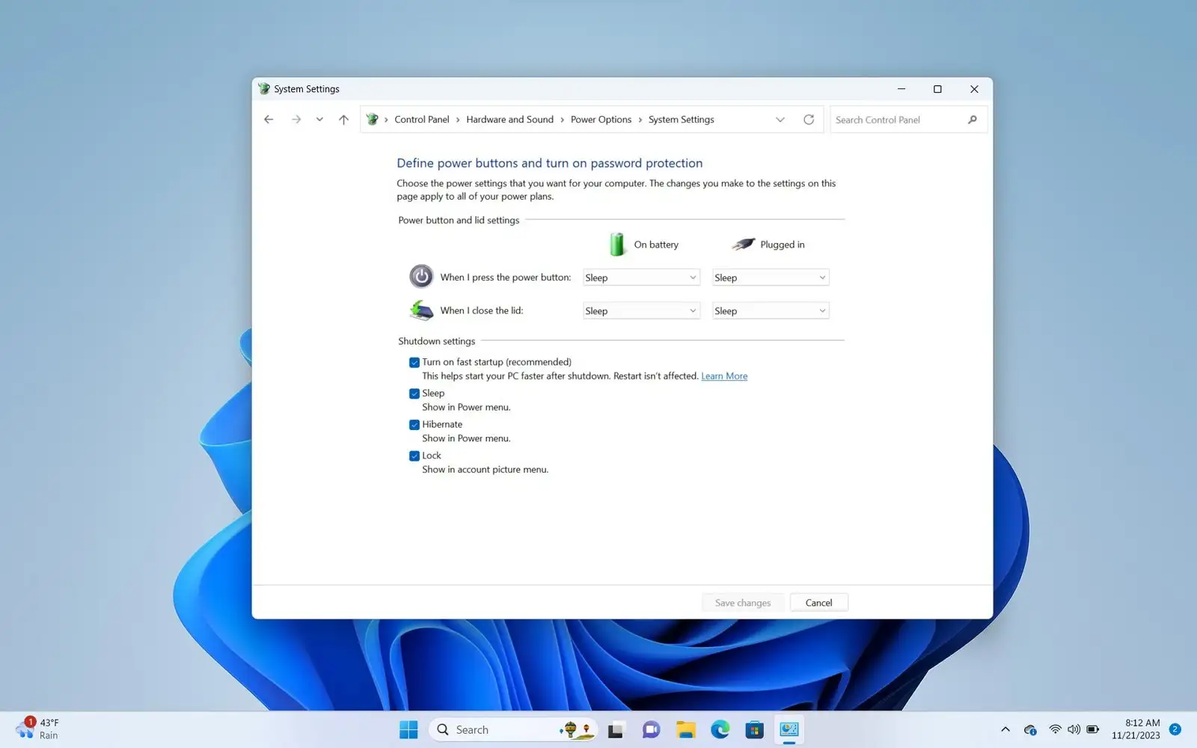Viewport: 1197px width, 748px height.
Task: Click the green battery icon above On battery column
Action: point(616,244)
